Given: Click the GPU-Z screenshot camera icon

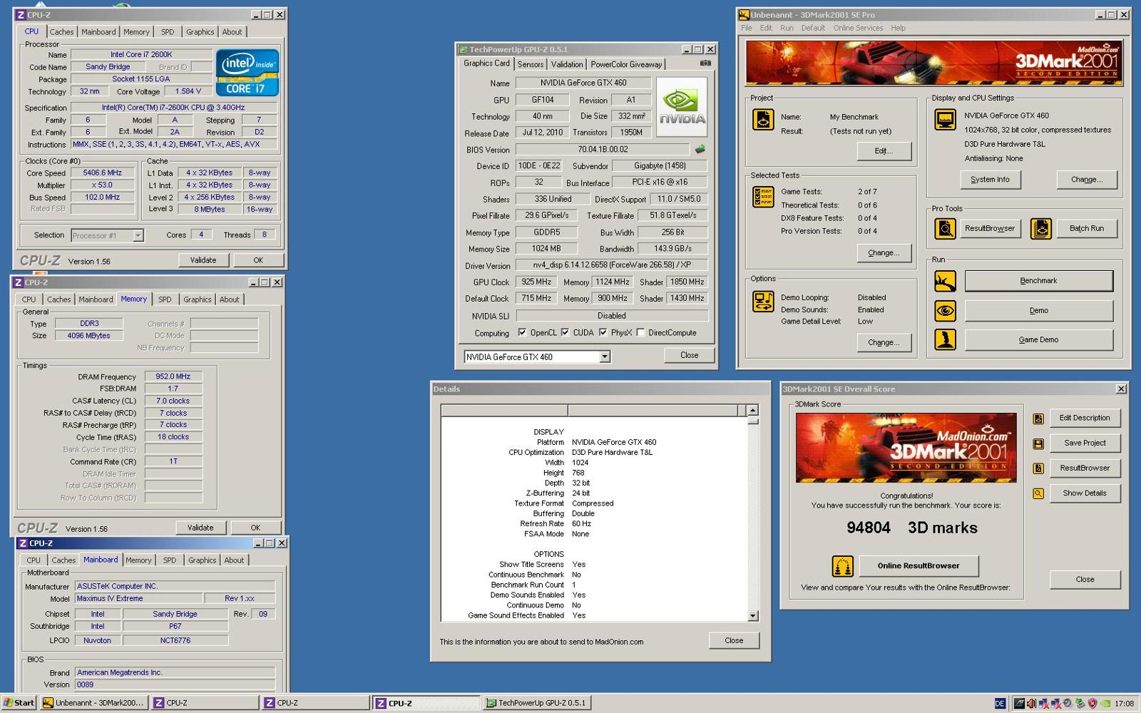Looking at the screenshot, I should point(705,63).
